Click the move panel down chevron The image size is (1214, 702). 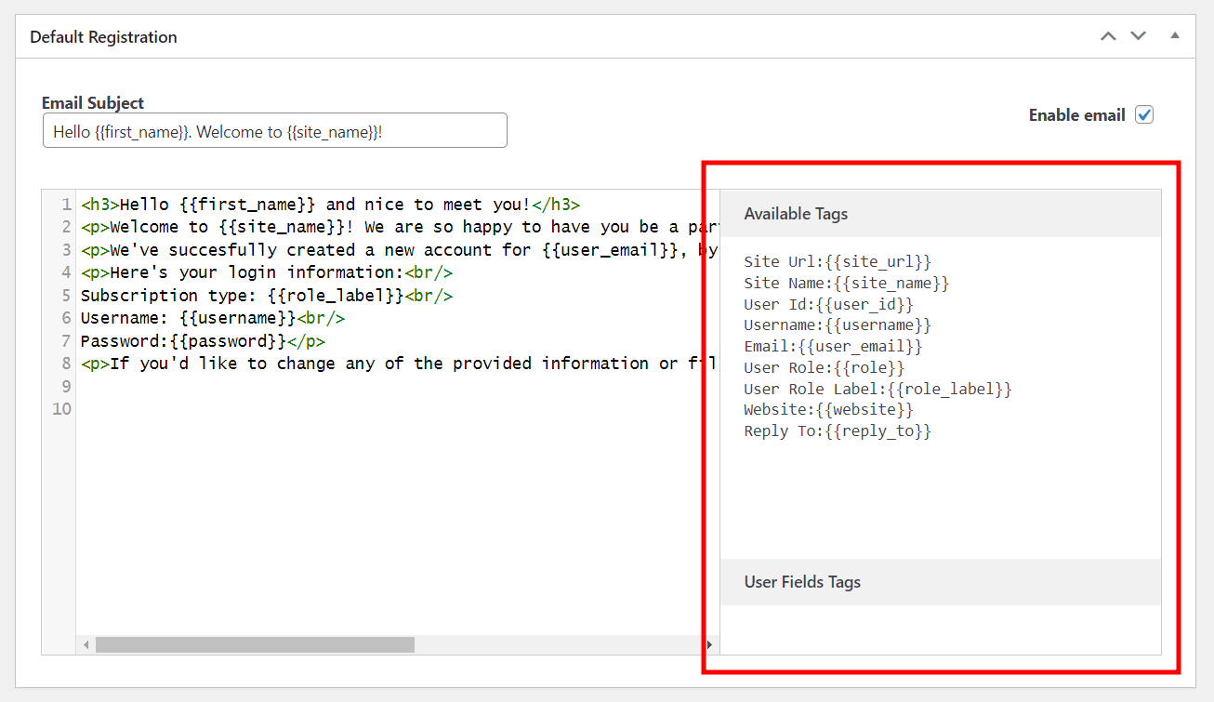pos(1138,36)
